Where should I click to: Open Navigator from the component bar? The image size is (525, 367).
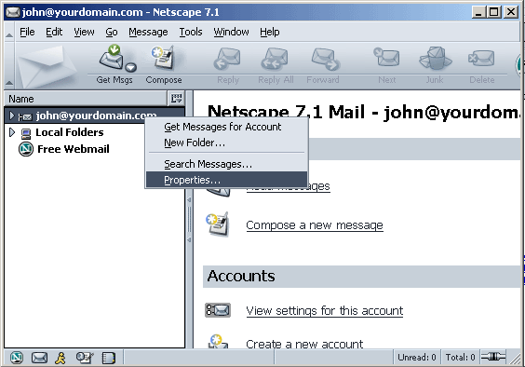(17, 358)
